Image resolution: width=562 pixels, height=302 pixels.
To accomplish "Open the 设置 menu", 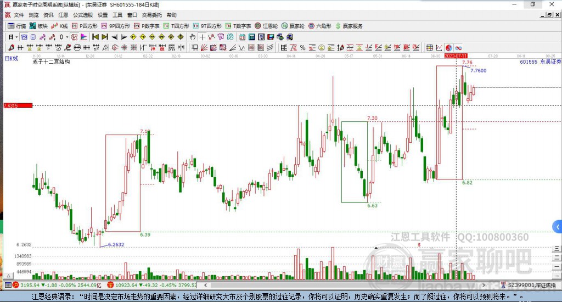I will (x=103, y=15).
